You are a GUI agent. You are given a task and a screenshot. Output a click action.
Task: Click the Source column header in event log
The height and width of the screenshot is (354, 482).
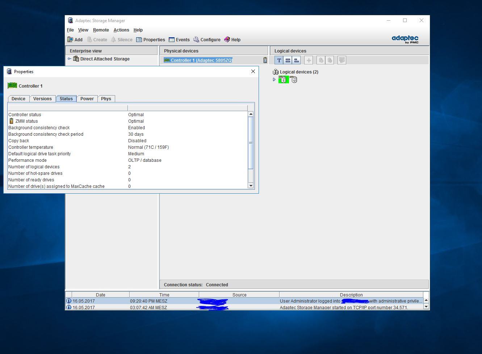coord(239,295)
